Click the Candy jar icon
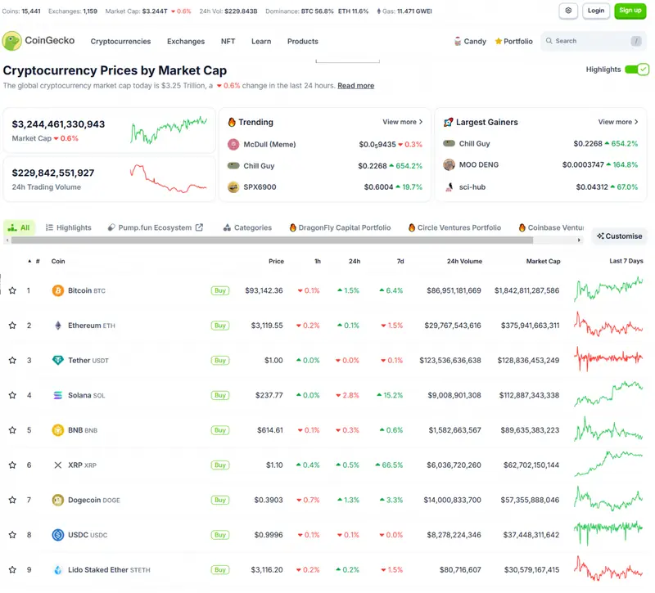This screenshot has height=593, width=655. point(458,42)
